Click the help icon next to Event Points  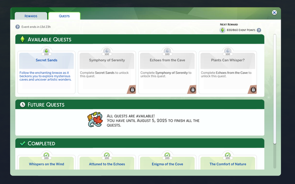tap(259, 30)
